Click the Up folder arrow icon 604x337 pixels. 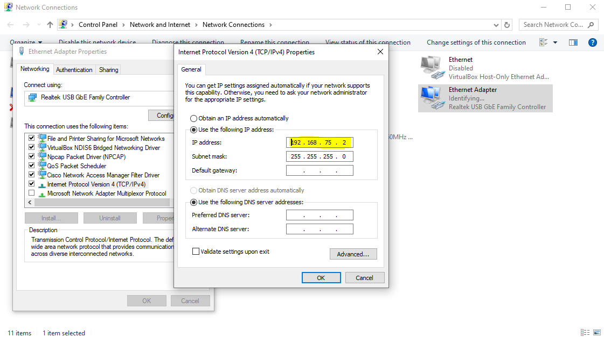(50, 25)
